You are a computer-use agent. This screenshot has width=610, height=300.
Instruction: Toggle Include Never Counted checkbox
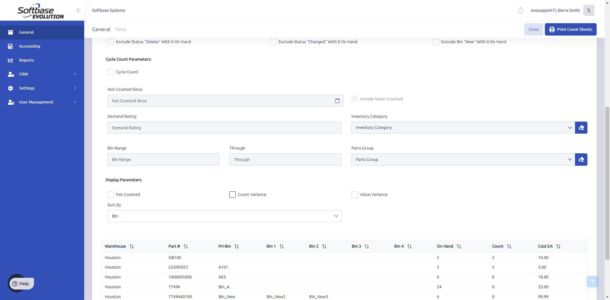tap(355, 99)
